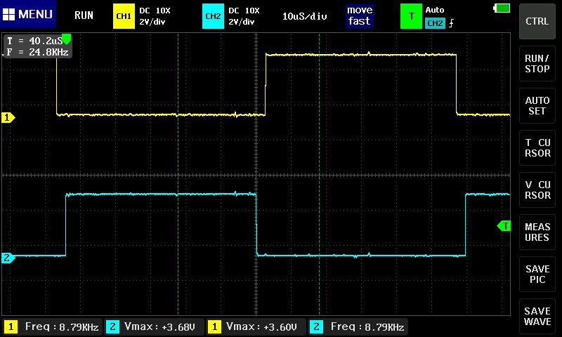Select the yellow CH1 channel badge

pyautogui.click(x=124, y=15)
